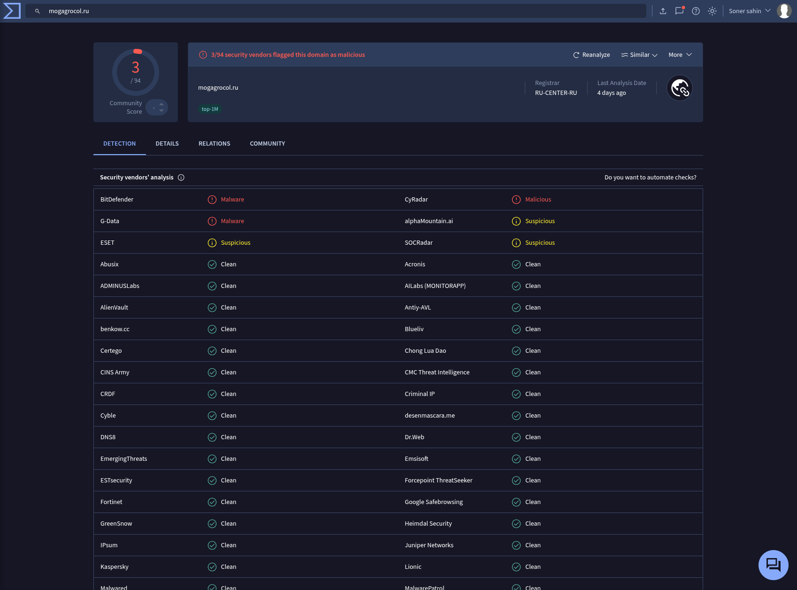This screenshot has width=797, height=590.
Task: Toggle the light/dark theme sun icon
Action: [x=712, y=11]
